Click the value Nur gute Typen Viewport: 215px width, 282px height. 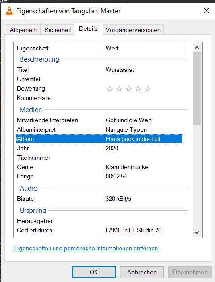coord(126,130)
